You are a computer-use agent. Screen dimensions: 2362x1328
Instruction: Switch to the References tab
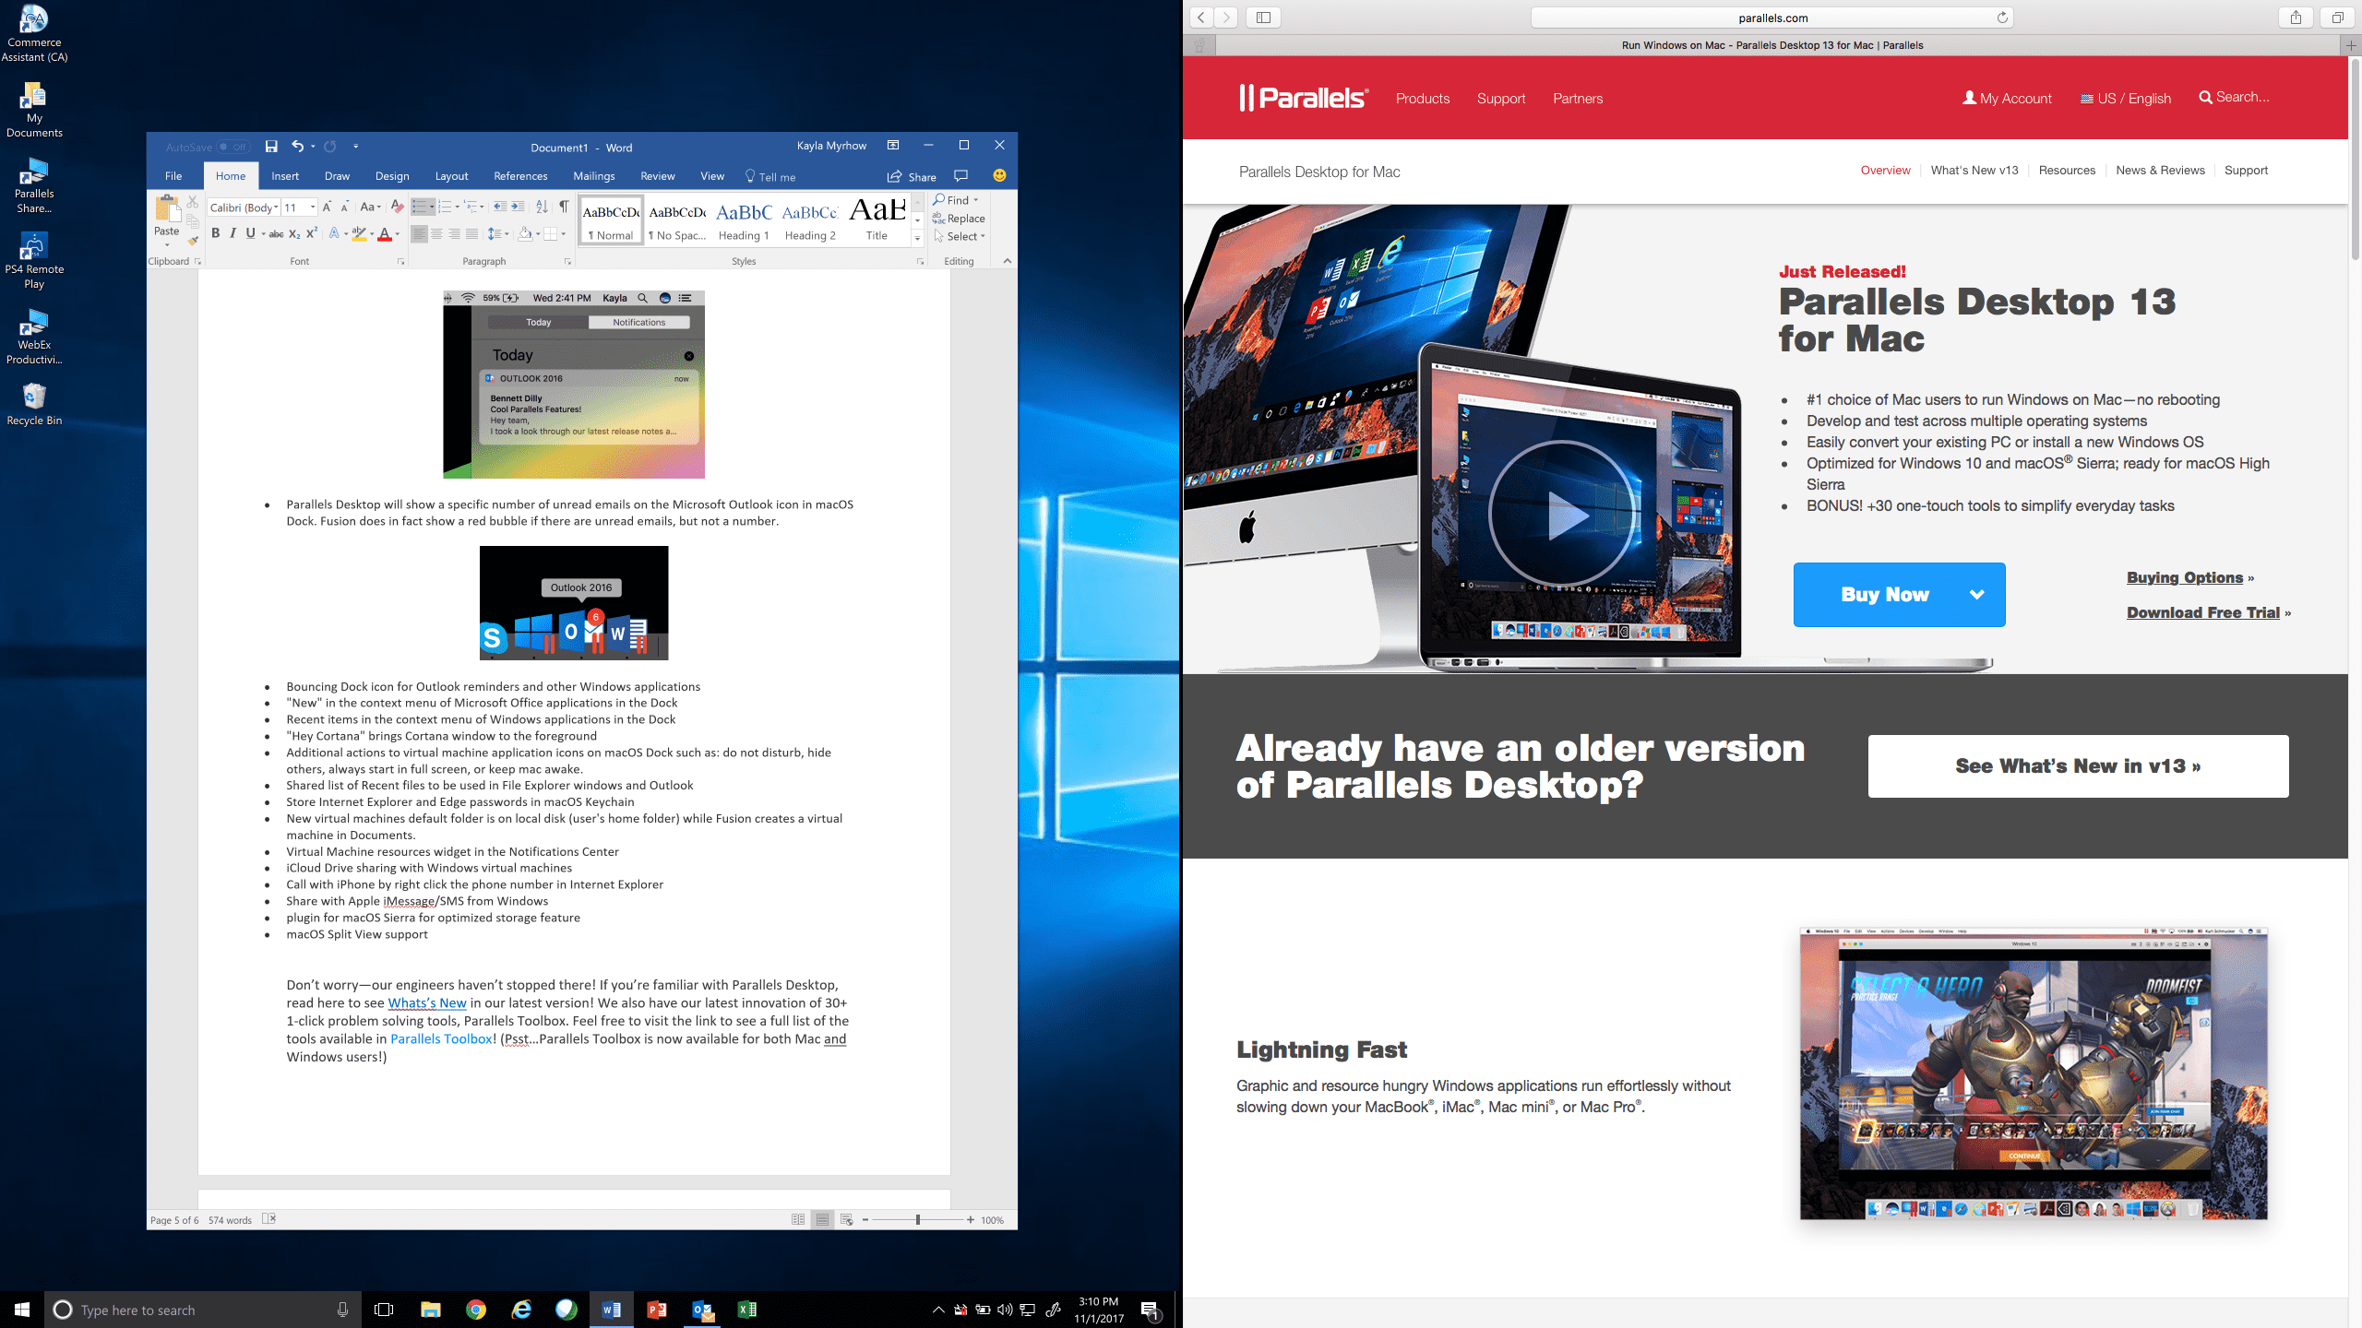[520, 176]
